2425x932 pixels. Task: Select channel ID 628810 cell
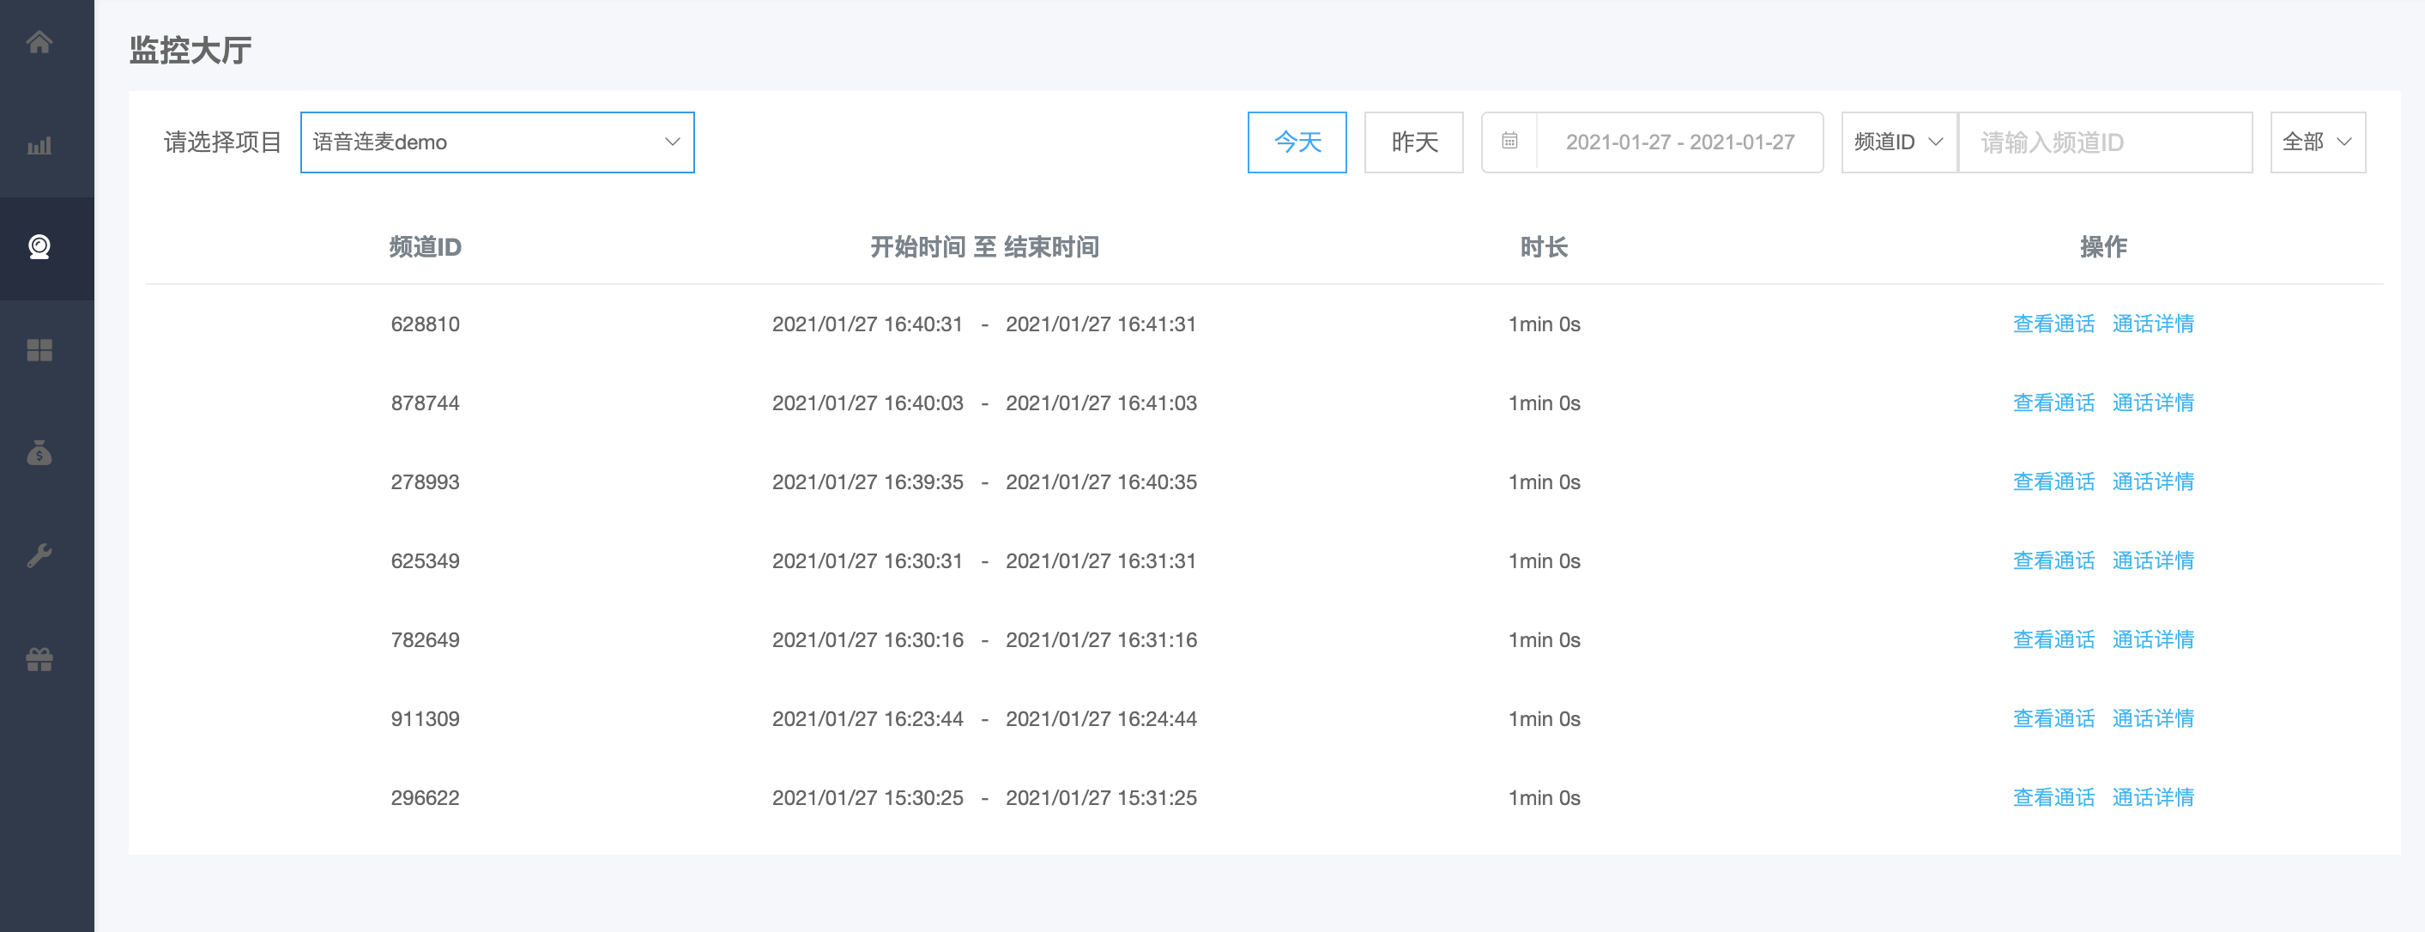pos(425,324)
